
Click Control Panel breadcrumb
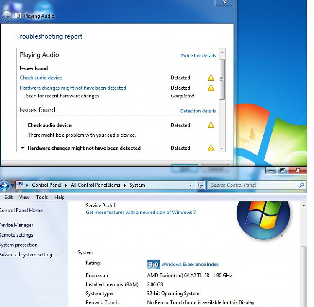click(46, 185)
